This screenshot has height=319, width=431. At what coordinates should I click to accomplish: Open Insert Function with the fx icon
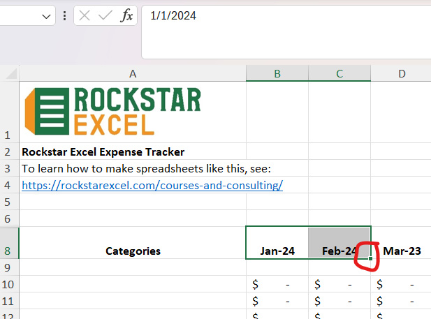pyautogui.click(x=126, y=16)
